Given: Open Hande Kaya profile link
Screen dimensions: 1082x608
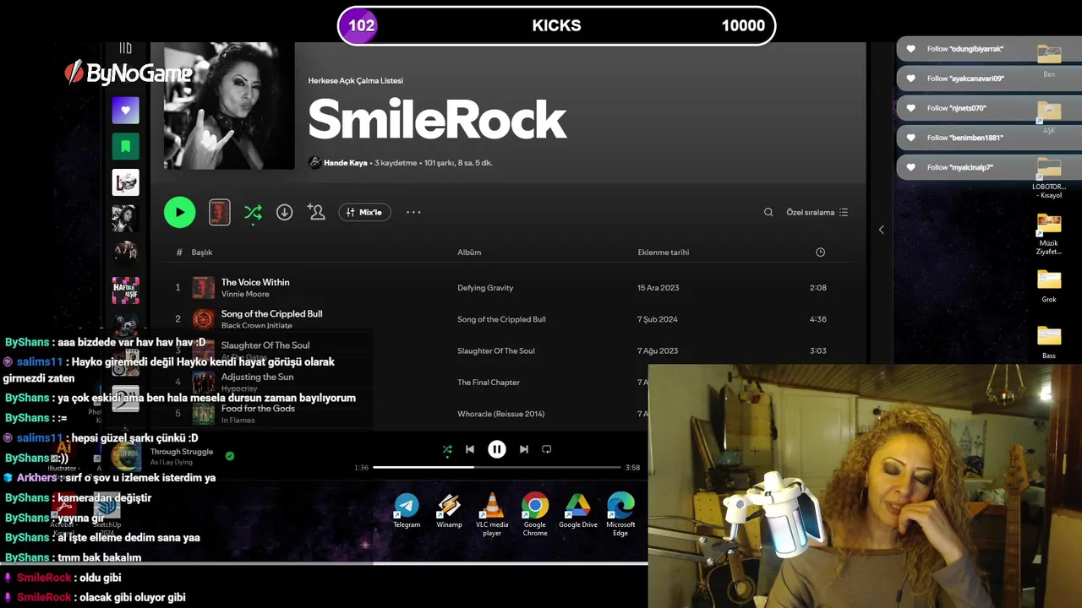Looking at the screenshot, I should [x=345, y=163].
